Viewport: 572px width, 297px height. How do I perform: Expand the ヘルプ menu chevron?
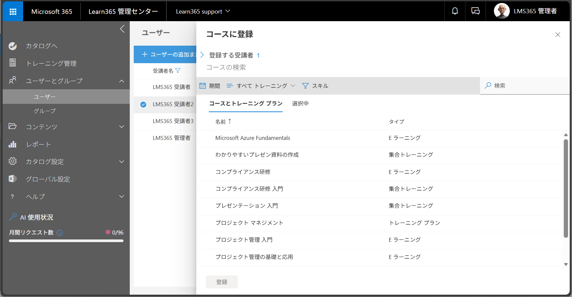[122, 196]
